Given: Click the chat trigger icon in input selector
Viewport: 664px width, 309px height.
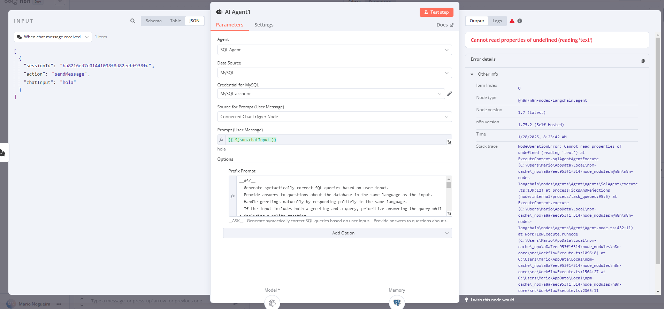Looking at the screenshot, I should 19,37.
